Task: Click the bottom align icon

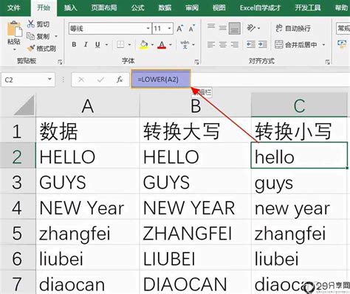Action: 235,28
